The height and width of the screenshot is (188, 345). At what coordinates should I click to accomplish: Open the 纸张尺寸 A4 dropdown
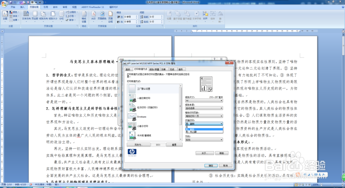tap(204, 100)
